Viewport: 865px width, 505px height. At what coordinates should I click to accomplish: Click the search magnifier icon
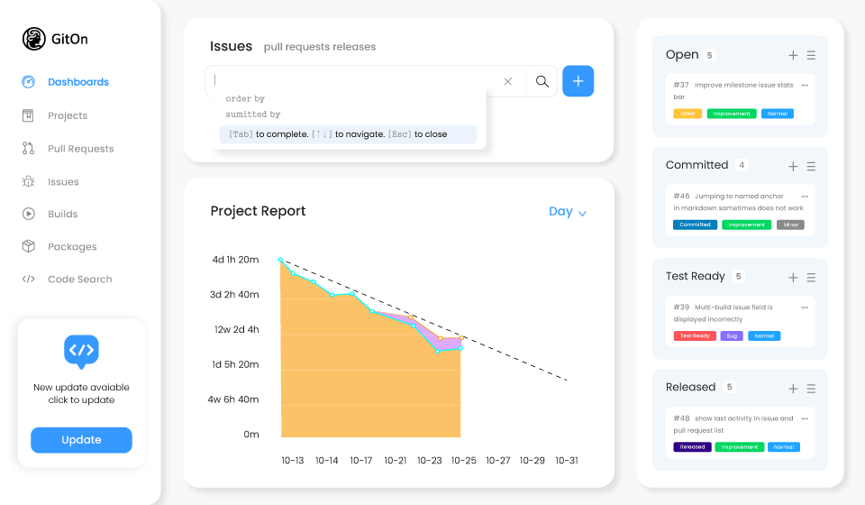coord(542,81)
